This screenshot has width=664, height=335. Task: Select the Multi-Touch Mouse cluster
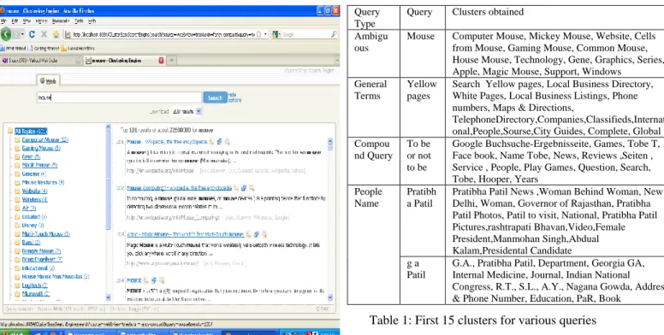[x=45, y=234]
